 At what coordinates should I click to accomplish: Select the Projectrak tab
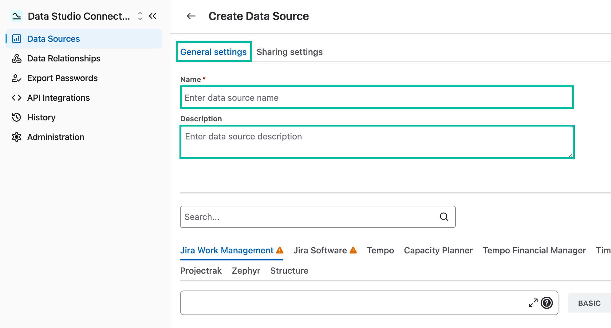(201, 271)
